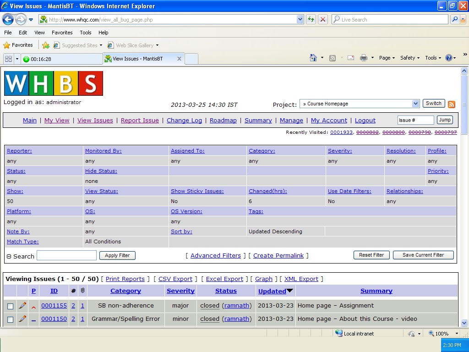
Task: Open Quick Tabs with the grid icon
Action: (9, 59)
